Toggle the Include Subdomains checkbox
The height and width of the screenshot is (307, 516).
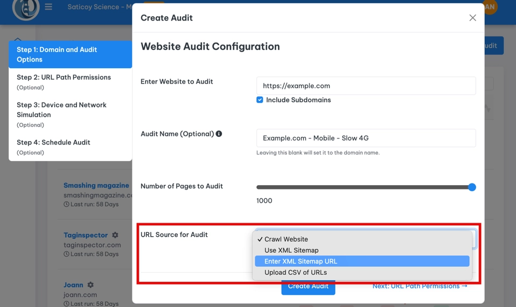[x=260, y=100]
